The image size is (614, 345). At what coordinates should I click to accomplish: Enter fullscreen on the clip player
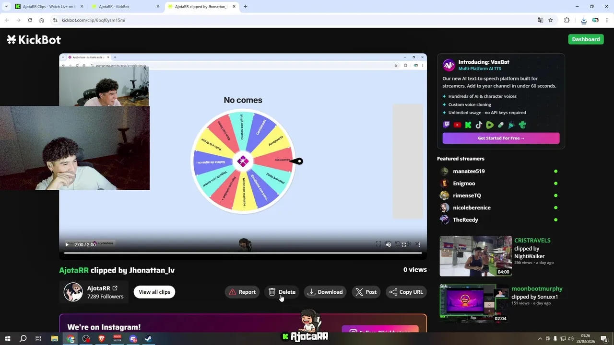tap(404, 244)
